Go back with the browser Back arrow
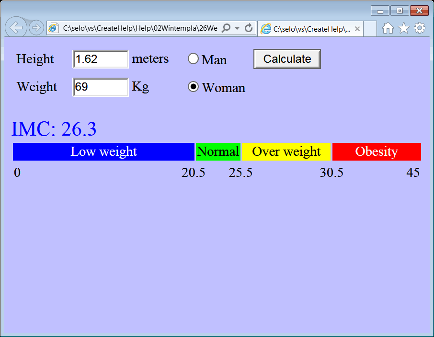This screenshot has width=434, height=337. 16,27
